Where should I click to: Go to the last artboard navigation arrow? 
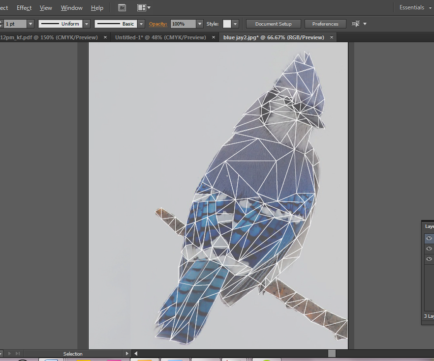(x=18, y=354)
